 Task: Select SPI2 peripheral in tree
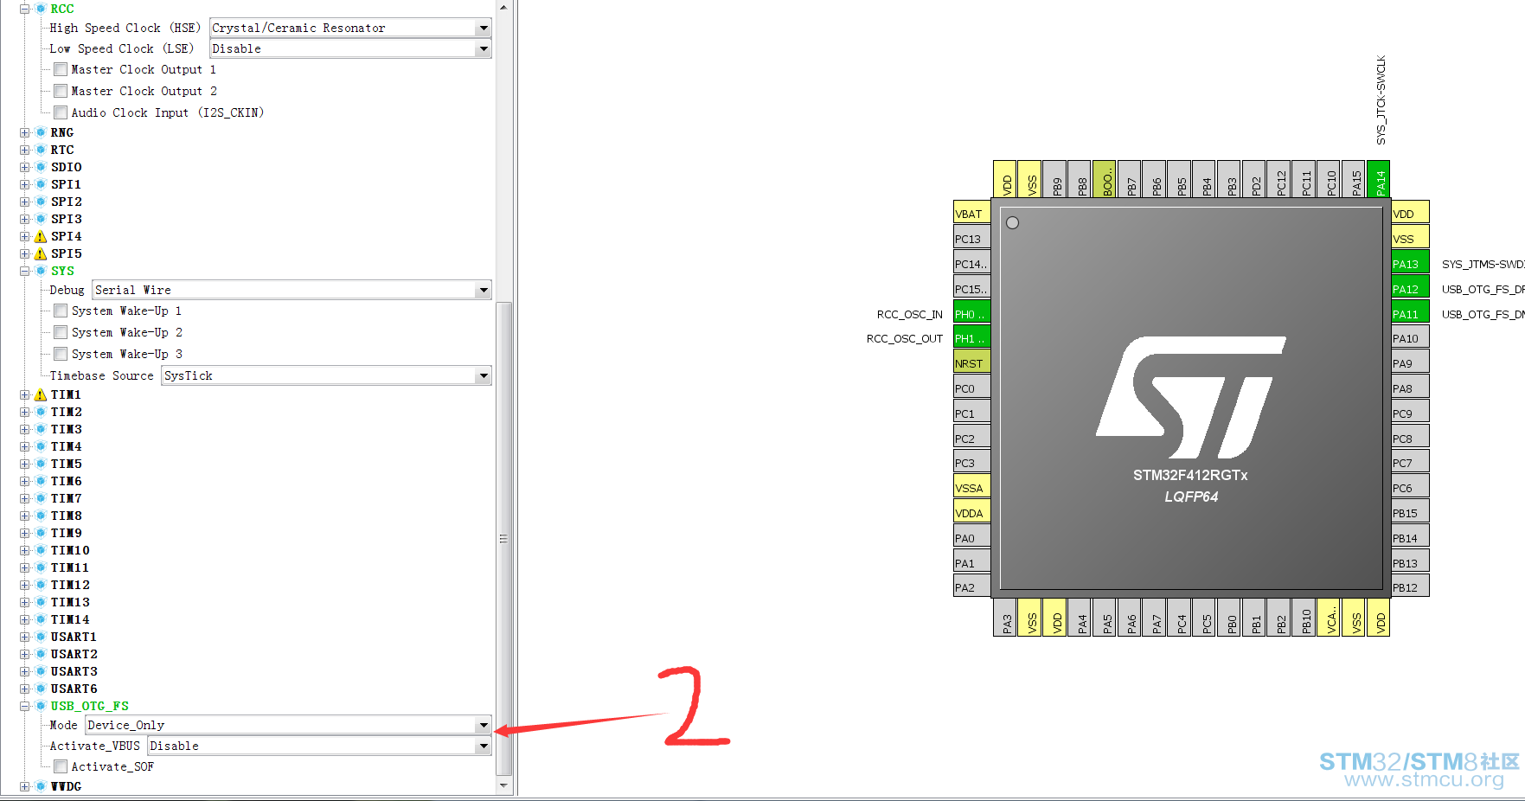coord(66,202)
